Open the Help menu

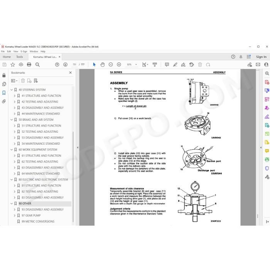pyautogui.click(x=43, y=51)
